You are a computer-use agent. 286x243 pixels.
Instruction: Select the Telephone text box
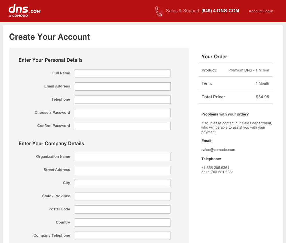pos(123,99)
